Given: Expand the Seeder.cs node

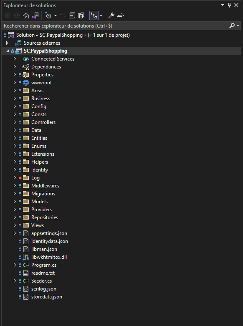Looking at the screenshot, I should (x=15, y=281).
